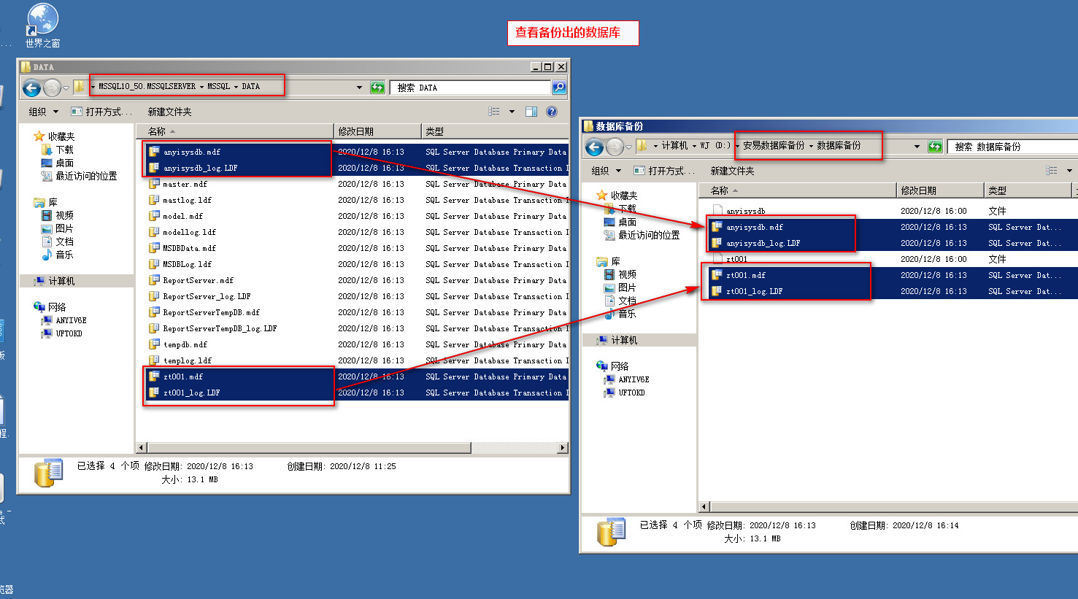
Task: Select zt001.mdf in the 数据库备份 window
Action: (x=745, y=276)
